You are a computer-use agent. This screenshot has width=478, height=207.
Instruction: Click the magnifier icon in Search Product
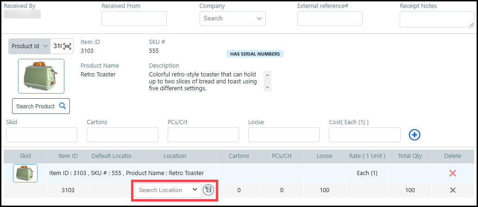(x=63, y=106)
